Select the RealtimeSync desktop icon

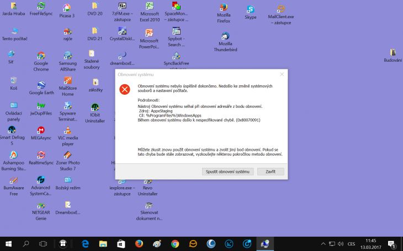[x=41, y=158]
